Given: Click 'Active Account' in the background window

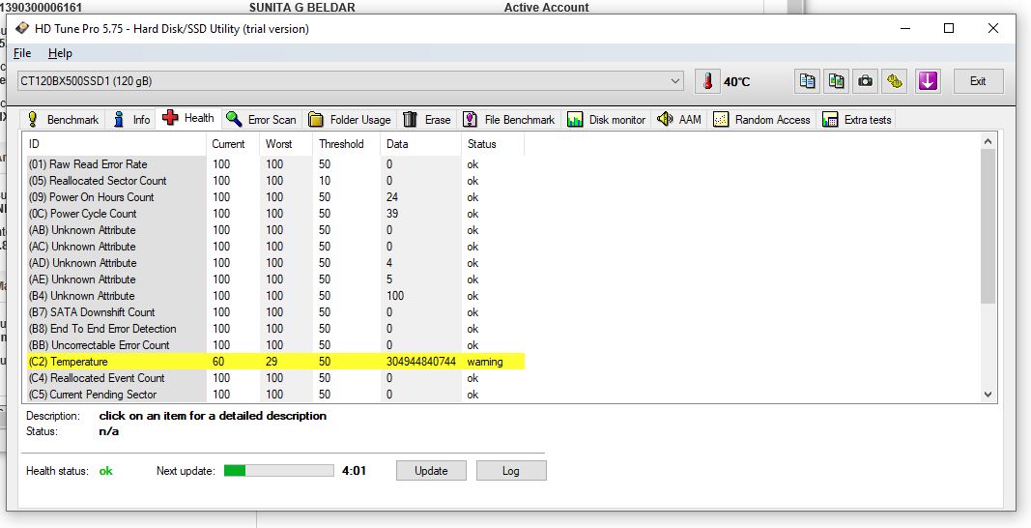Looking at the screenshot, I should [x=546, y=7].
